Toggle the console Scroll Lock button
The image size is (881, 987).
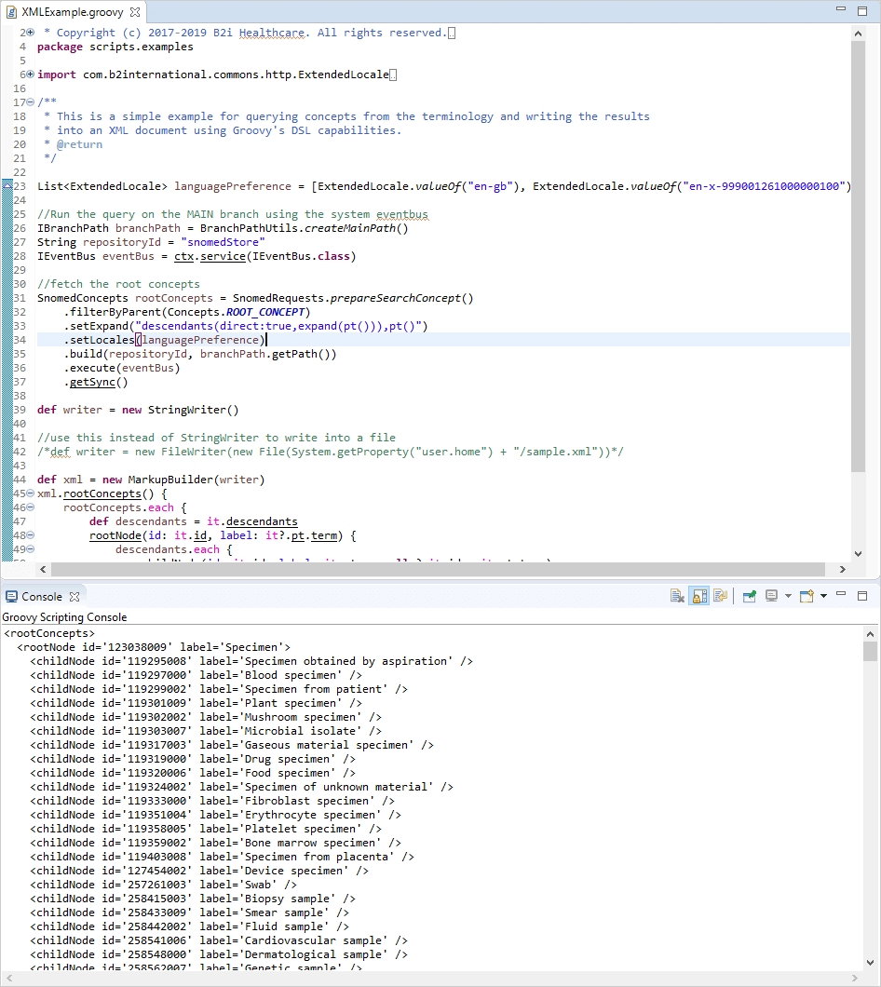point(698,596)
